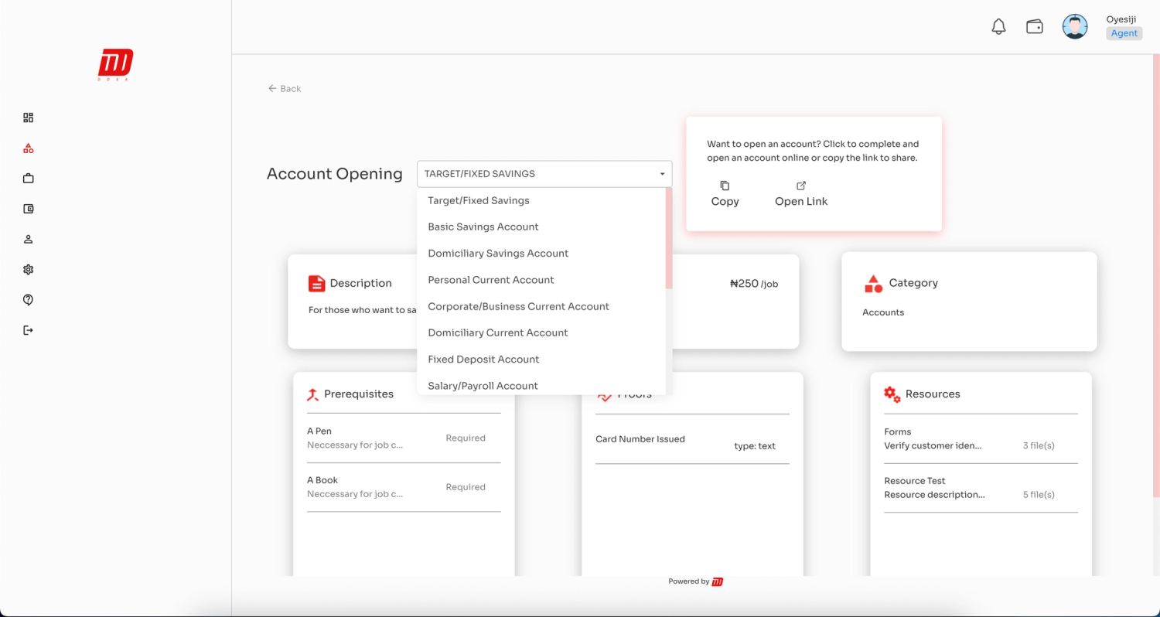Click the Resources gears icon
Image resolution: width=1160 pixels, height=617 pixels.
point(892,394)
